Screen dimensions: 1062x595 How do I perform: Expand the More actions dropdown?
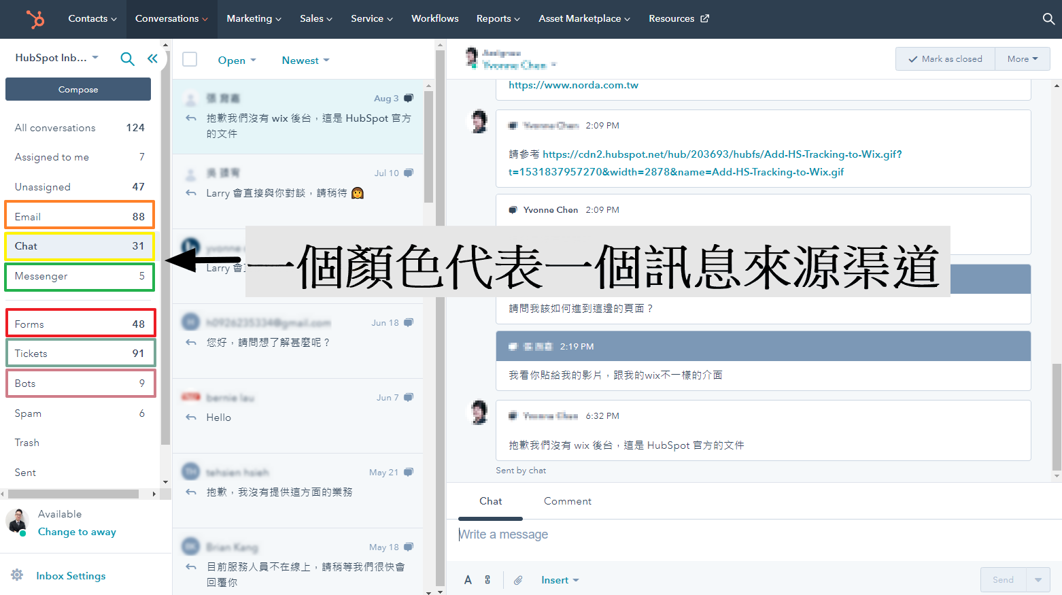coord(1022,59)
